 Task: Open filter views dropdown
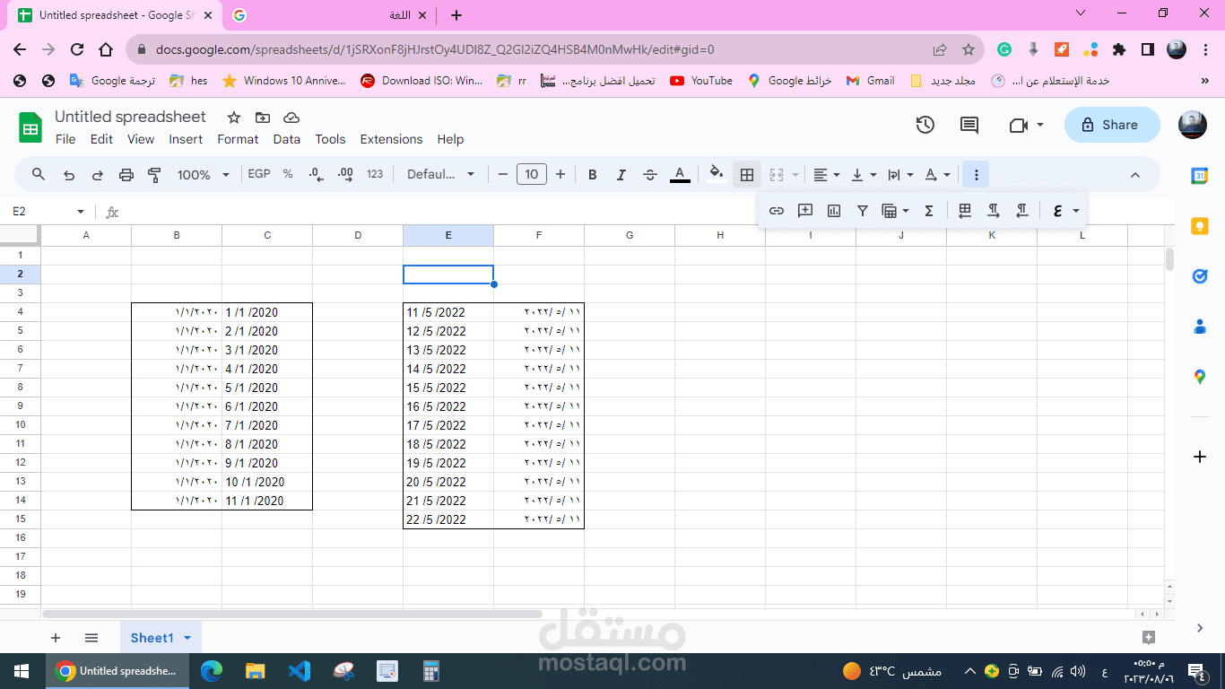(x=895, y=211)
